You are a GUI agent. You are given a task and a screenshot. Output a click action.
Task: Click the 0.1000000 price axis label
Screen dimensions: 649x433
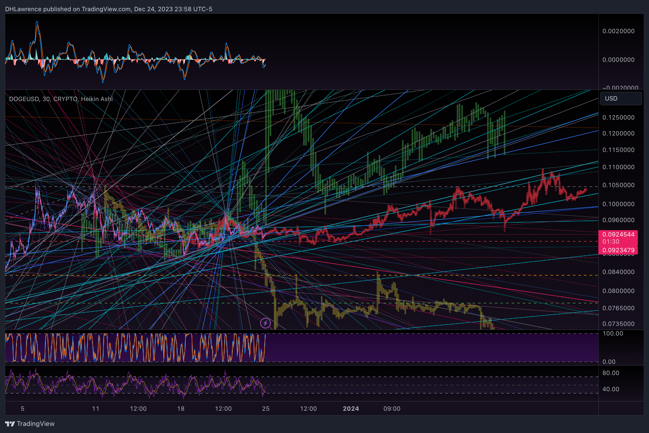[x=618, y=204]
